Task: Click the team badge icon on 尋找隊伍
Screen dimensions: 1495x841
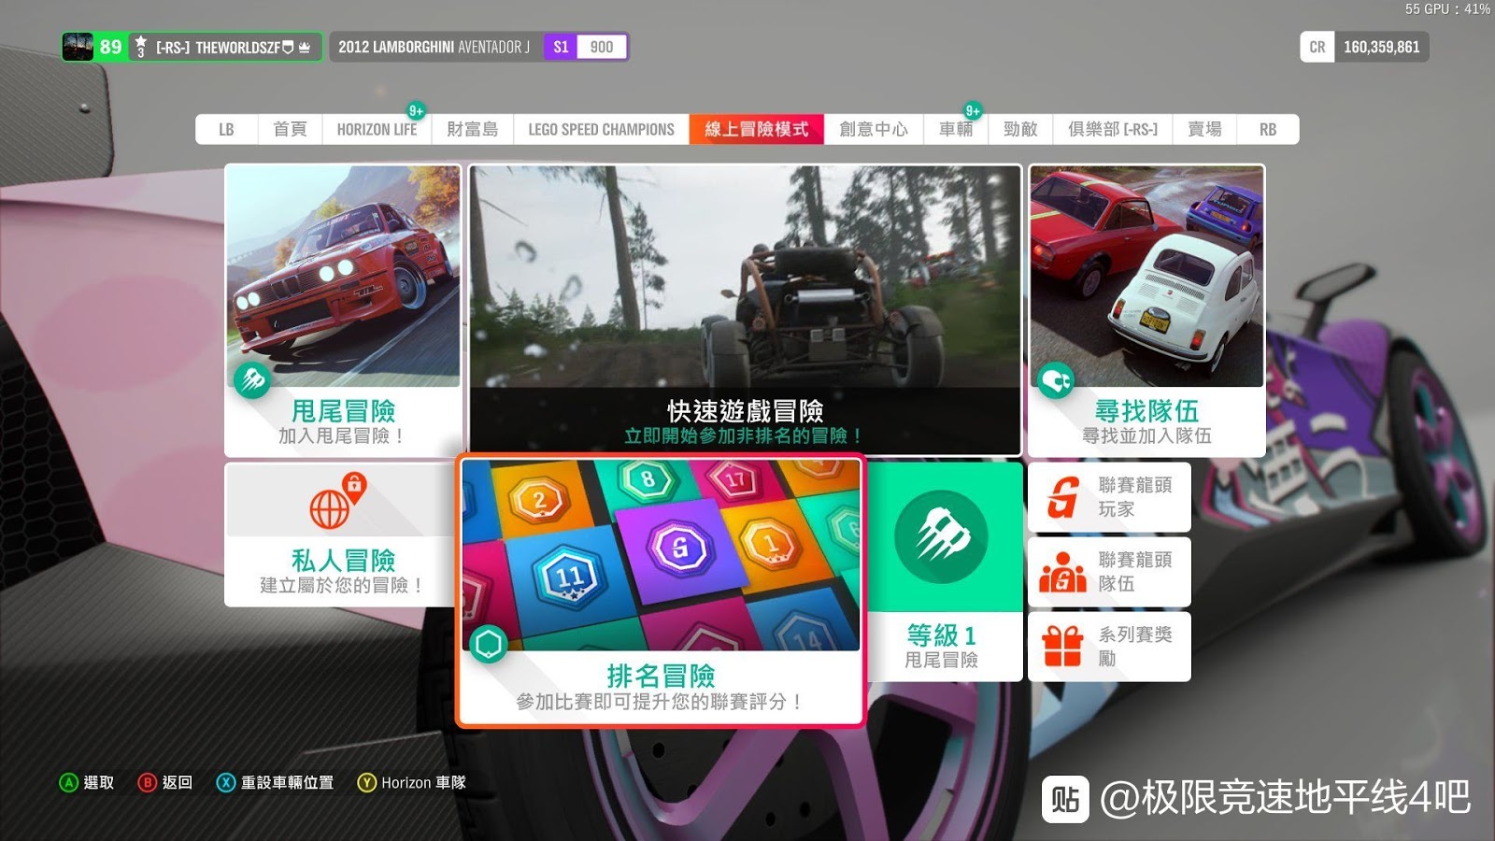Action: click(x=1056, y=380)
